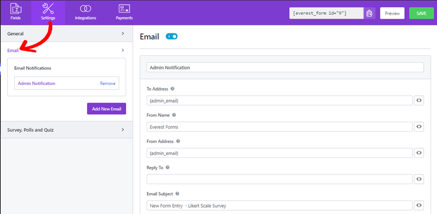Click the From Address input field
Viewport: 437px width, 214px height.
coord(280,153)
